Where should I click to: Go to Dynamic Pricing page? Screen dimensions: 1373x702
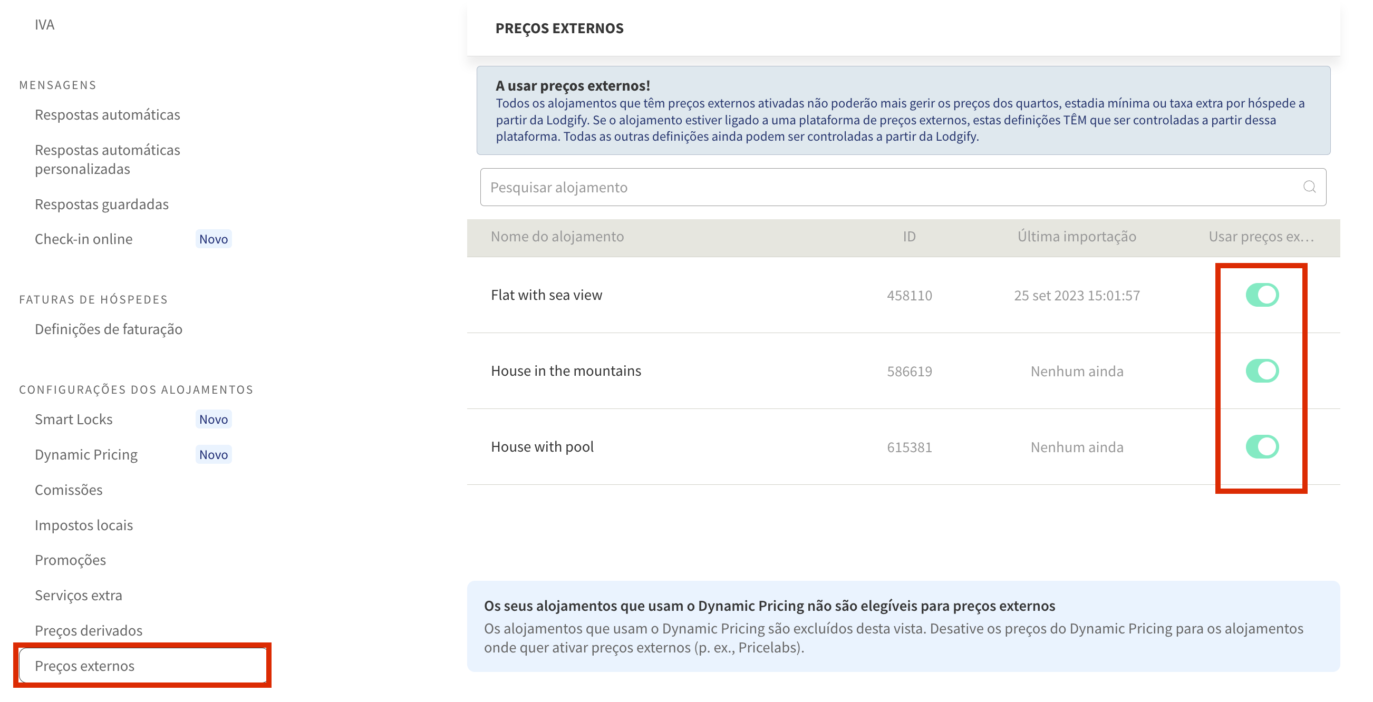[86, 454]
